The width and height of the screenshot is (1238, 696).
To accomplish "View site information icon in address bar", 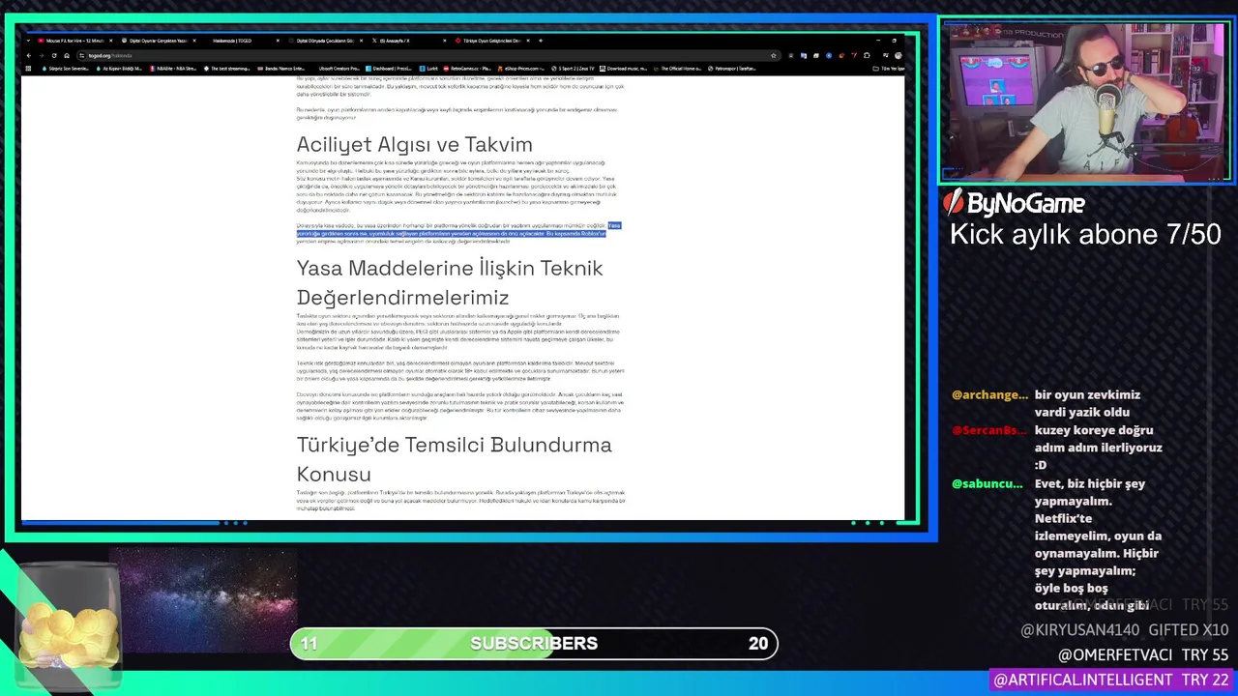I will point(81,55).
